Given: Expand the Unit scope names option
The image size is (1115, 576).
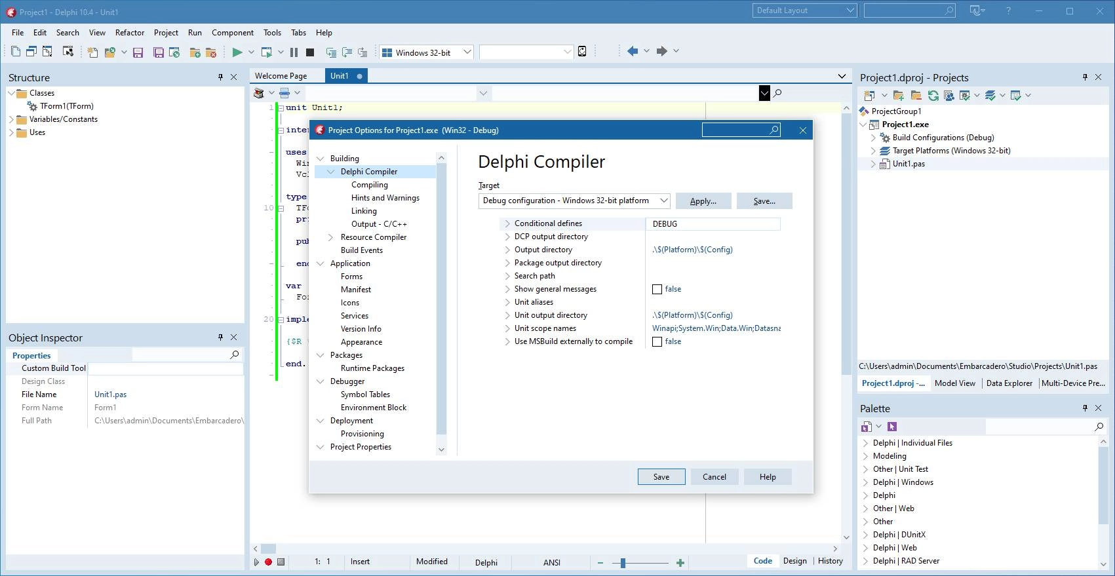Looking at the screenshot, I should (507, 328).
